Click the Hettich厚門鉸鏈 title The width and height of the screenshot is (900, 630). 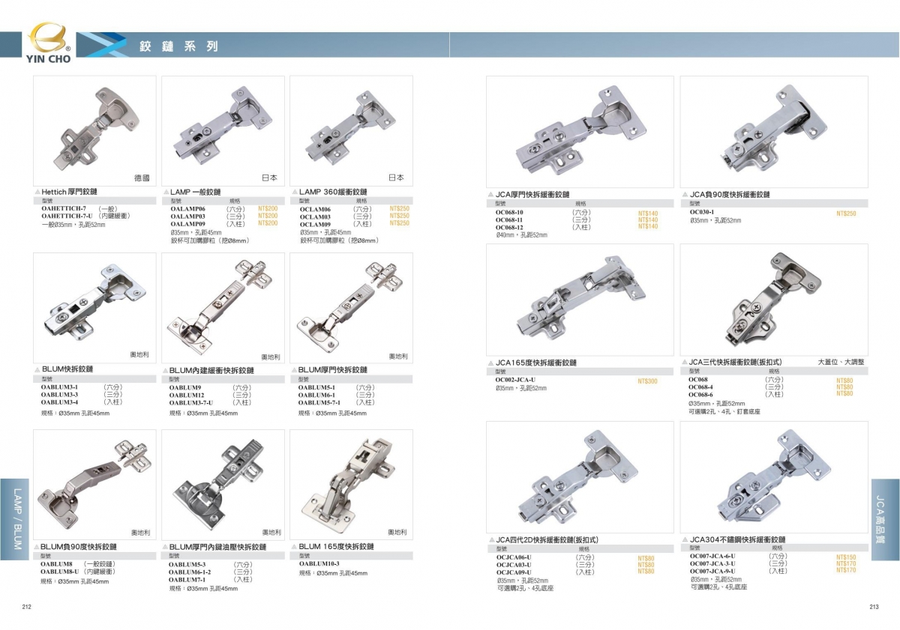click(x=69, y=192)
